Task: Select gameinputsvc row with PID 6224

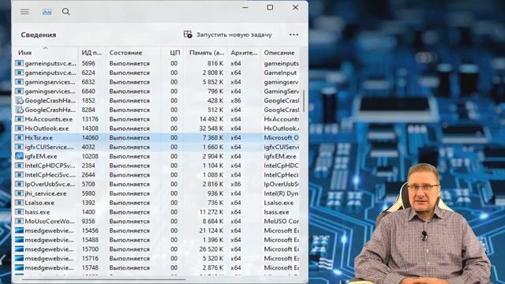Action: click(x=157, y=73)
